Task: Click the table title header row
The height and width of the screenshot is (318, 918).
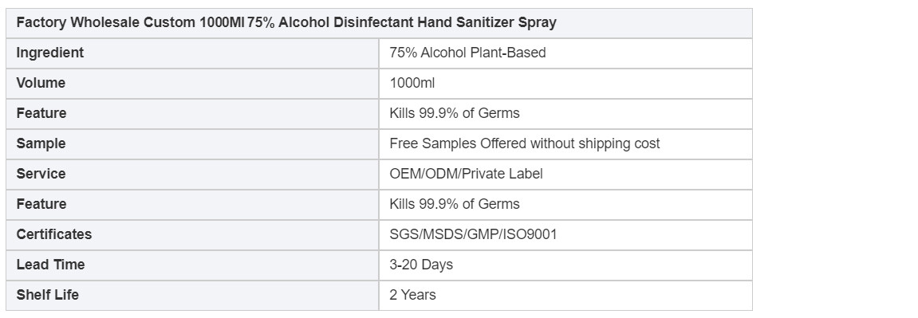Action: 379,23
